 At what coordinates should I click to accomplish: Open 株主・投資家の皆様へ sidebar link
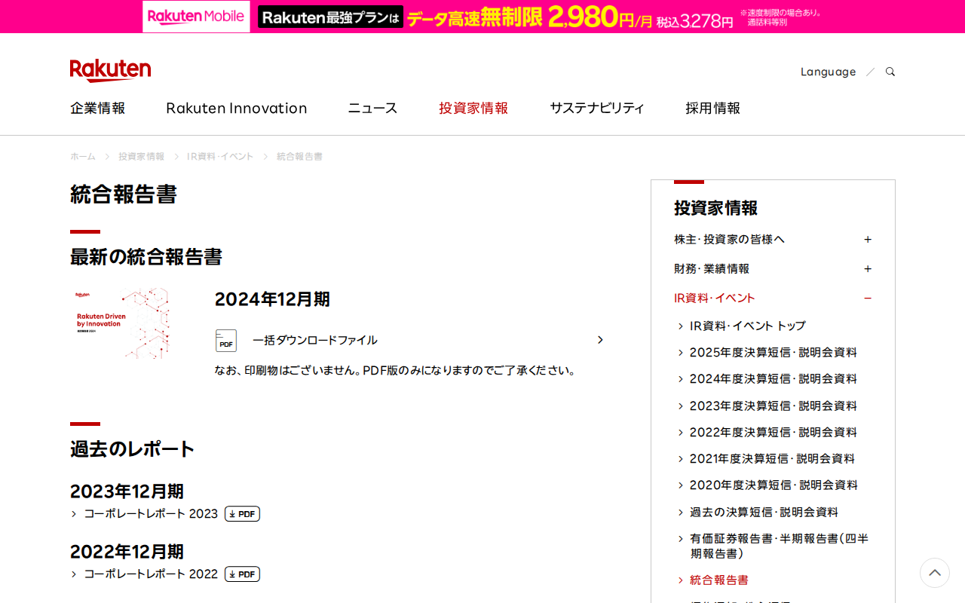coord(729,240)
